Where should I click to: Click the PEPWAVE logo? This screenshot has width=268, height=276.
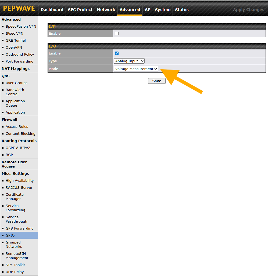point(19,8)
